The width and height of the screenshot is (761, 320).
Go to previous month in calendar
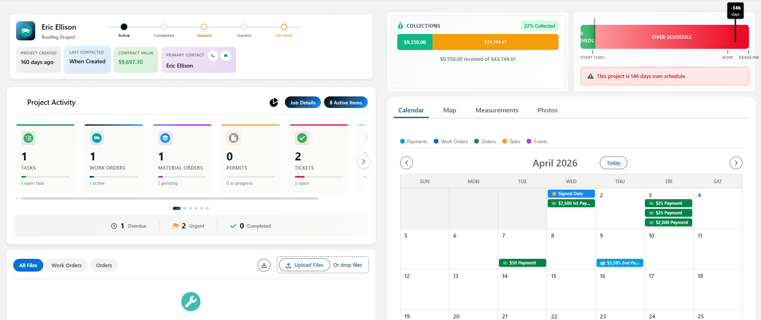coord(407,163)
